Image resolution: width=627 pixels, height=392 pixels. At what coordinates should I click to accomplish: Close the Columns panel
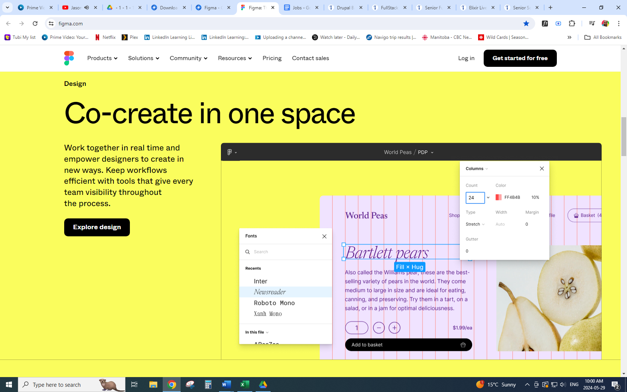[x=542, y=169]
